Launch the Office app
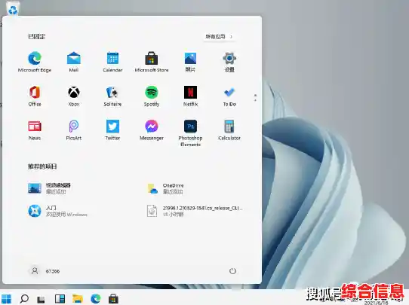 pyautogui.click(x=35, y=96)
